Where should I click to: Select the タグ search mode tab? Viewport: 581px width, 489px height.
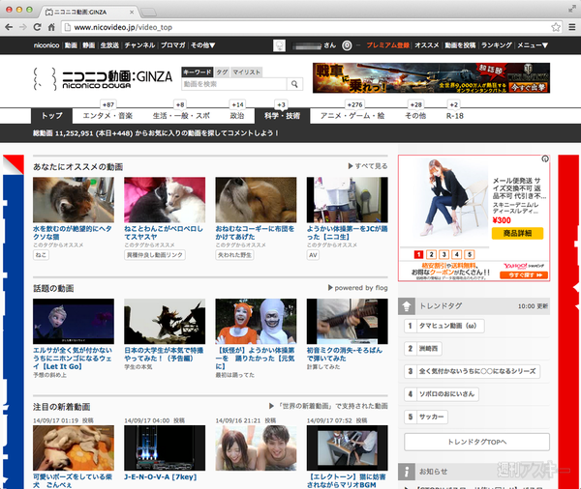pos(222,72)
